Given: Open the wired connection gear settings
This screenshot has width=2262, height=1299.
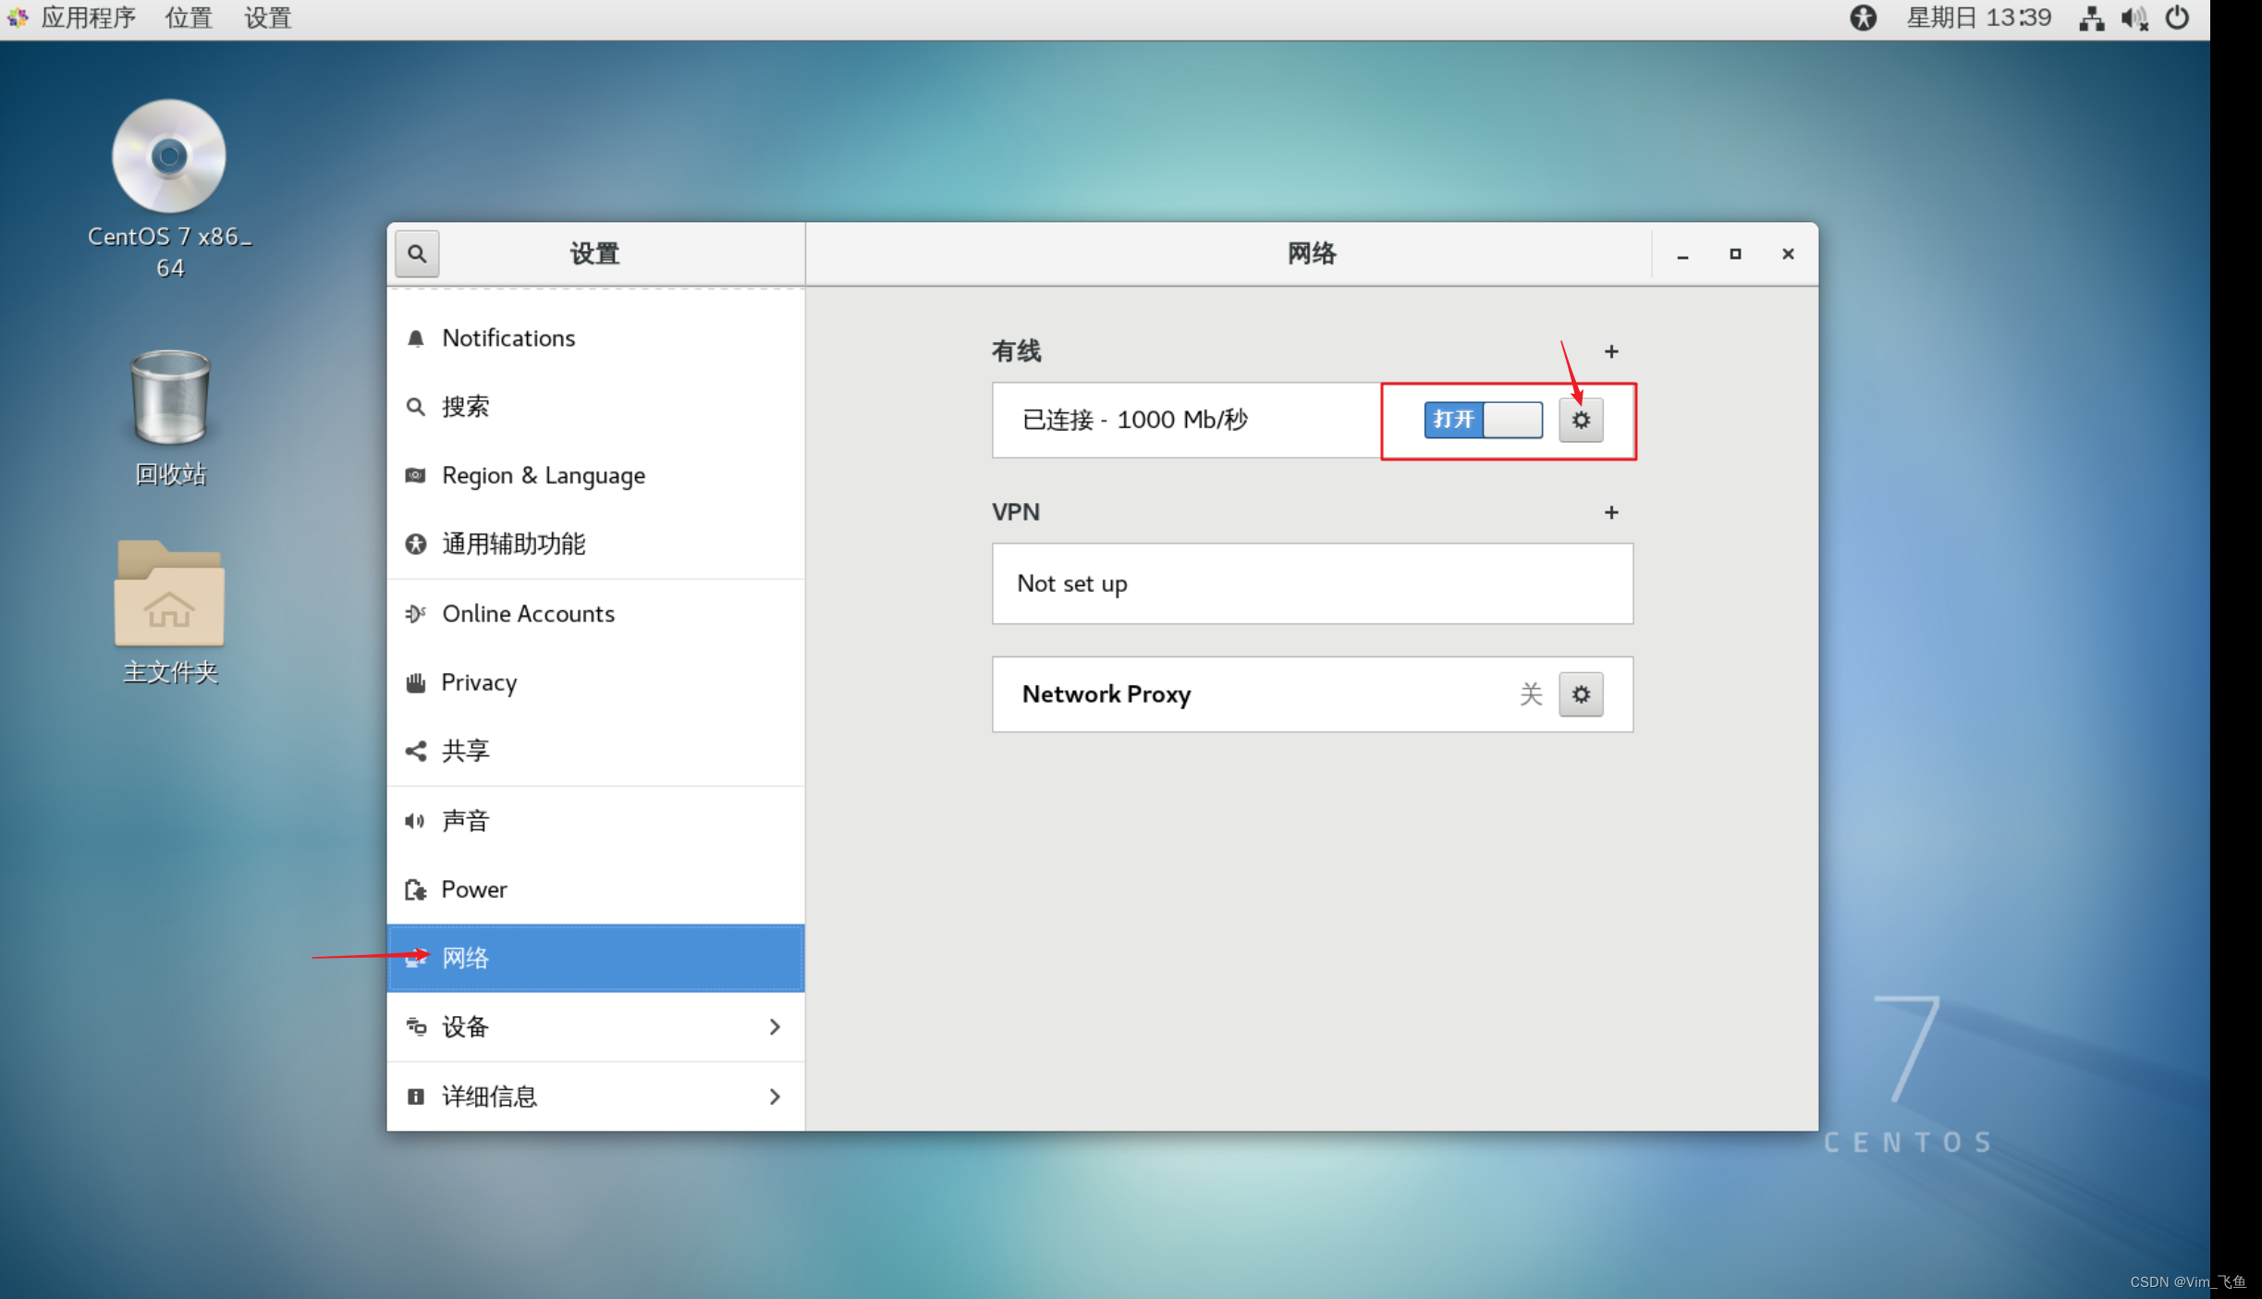Looking at the screenshot, I should click(x=1581, y=420).
